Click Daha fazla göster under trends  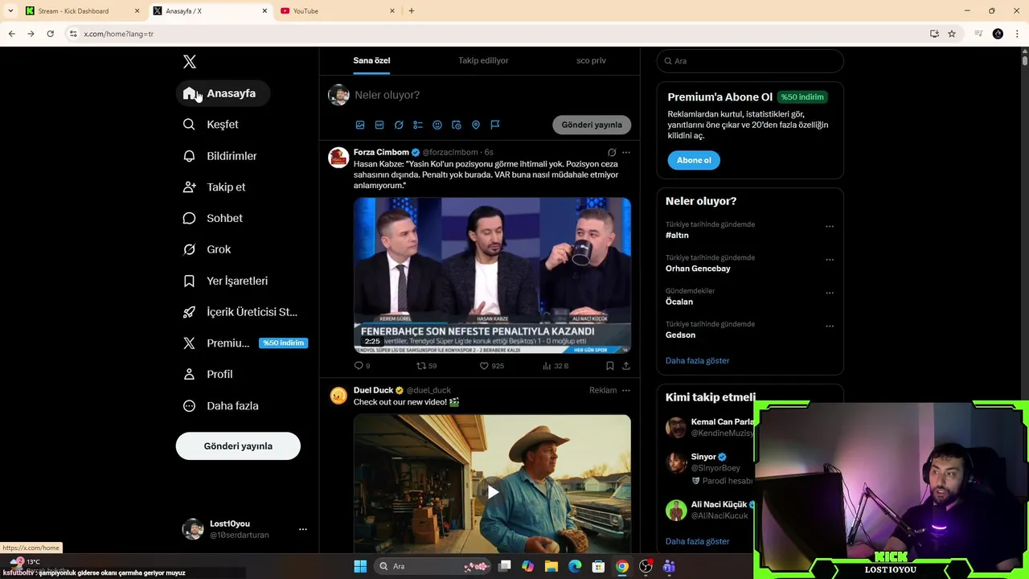click(x=697, y=360)
